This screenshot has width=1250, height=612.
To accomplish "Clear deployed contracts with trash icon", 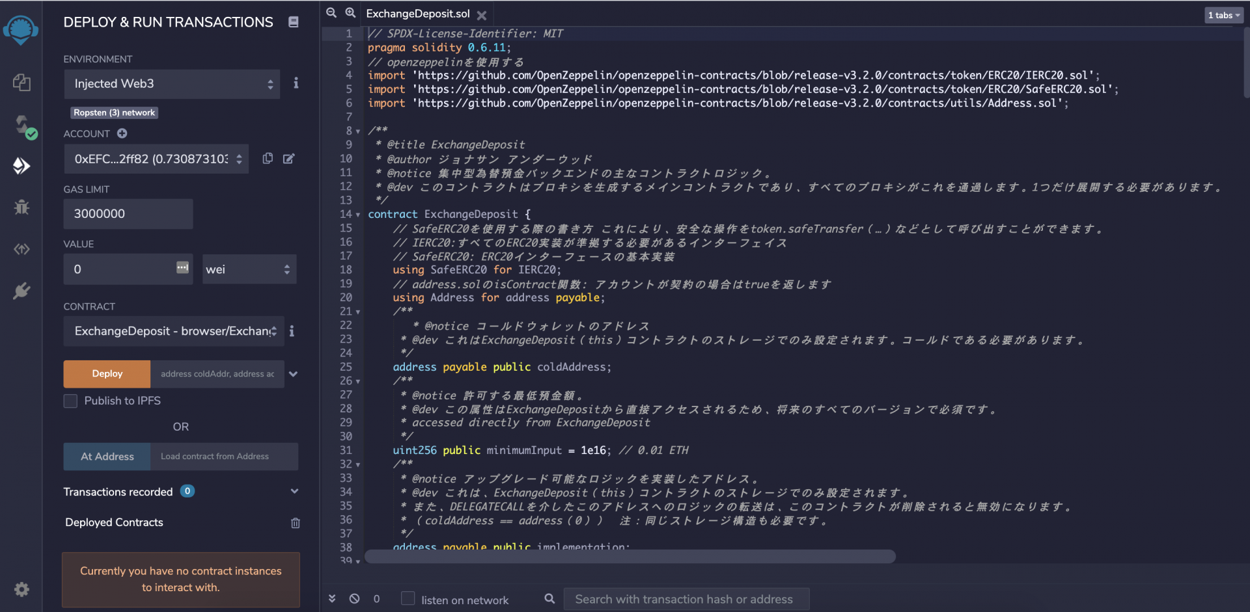I will 296,523.
